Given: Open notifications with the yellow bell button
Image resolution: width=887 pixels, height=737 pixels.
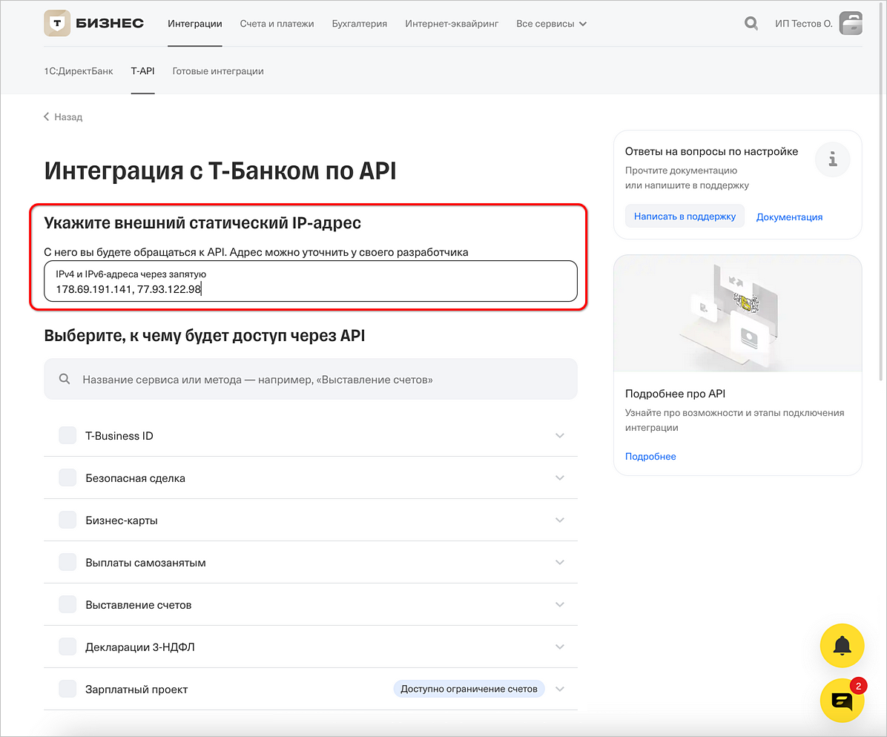Looking at the screenshot, I should (x=842, y=645).
